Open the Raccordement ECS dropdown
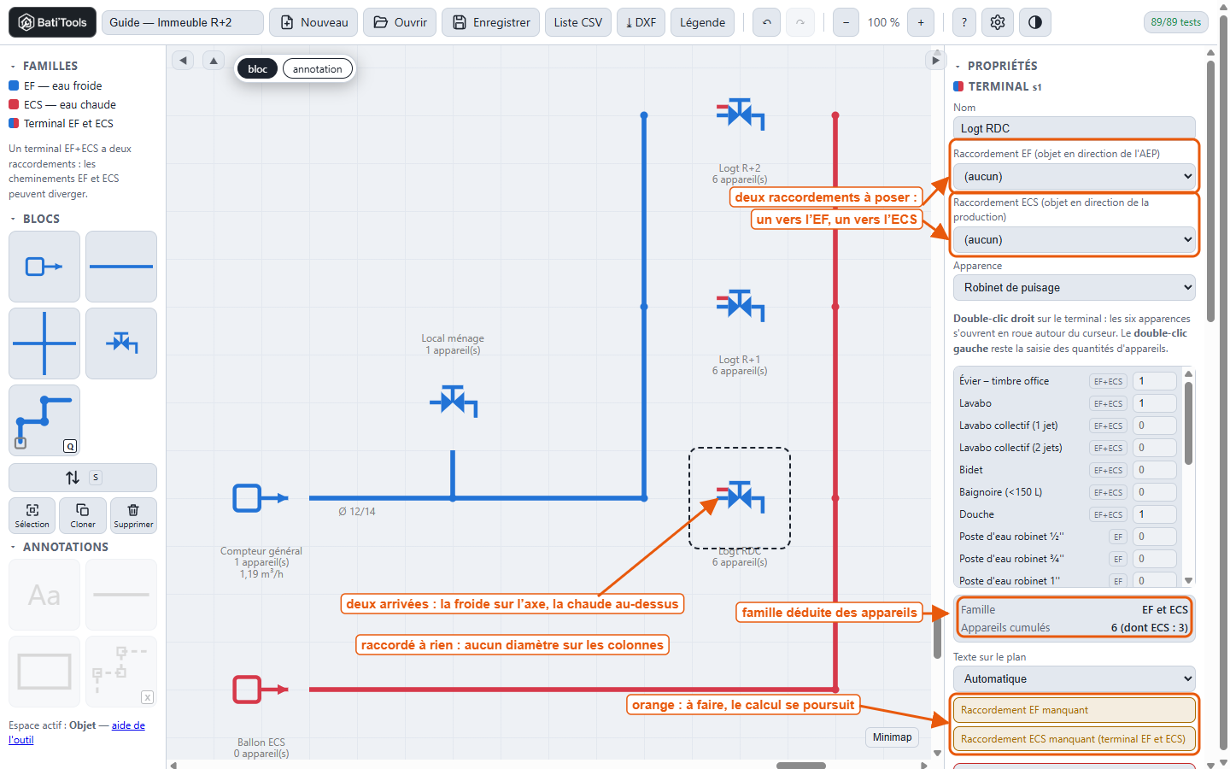Viewport: 1230px width, 769px height. pyautogui.click(x=1075, y=240)
